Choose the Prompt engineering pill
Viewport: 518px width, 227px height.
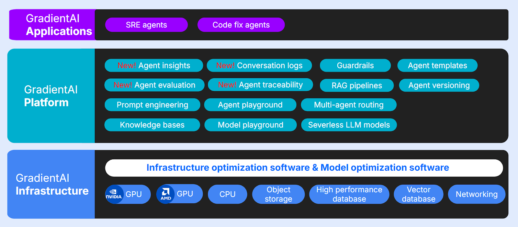coord(152,105)
